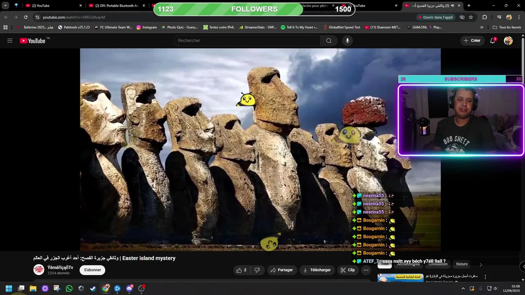Reload the current page

click(25, 17)
